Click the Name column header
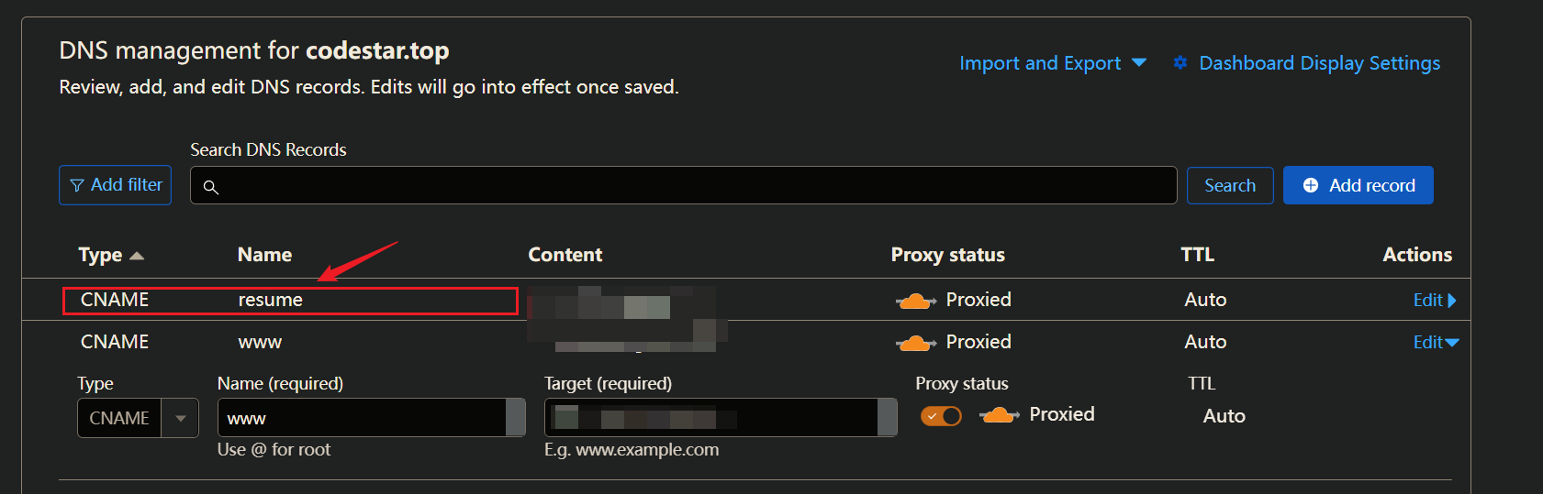1543x494 pixels. [x=264, y=255]
